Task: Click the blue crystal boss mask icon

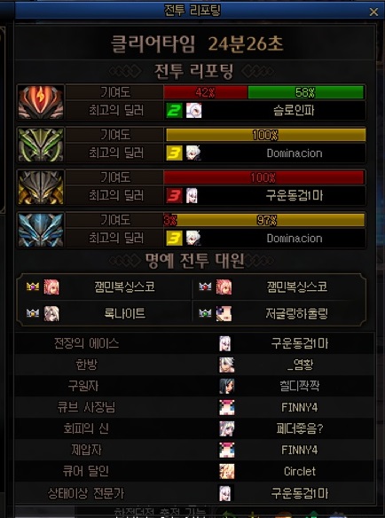Action: point(41,230)
